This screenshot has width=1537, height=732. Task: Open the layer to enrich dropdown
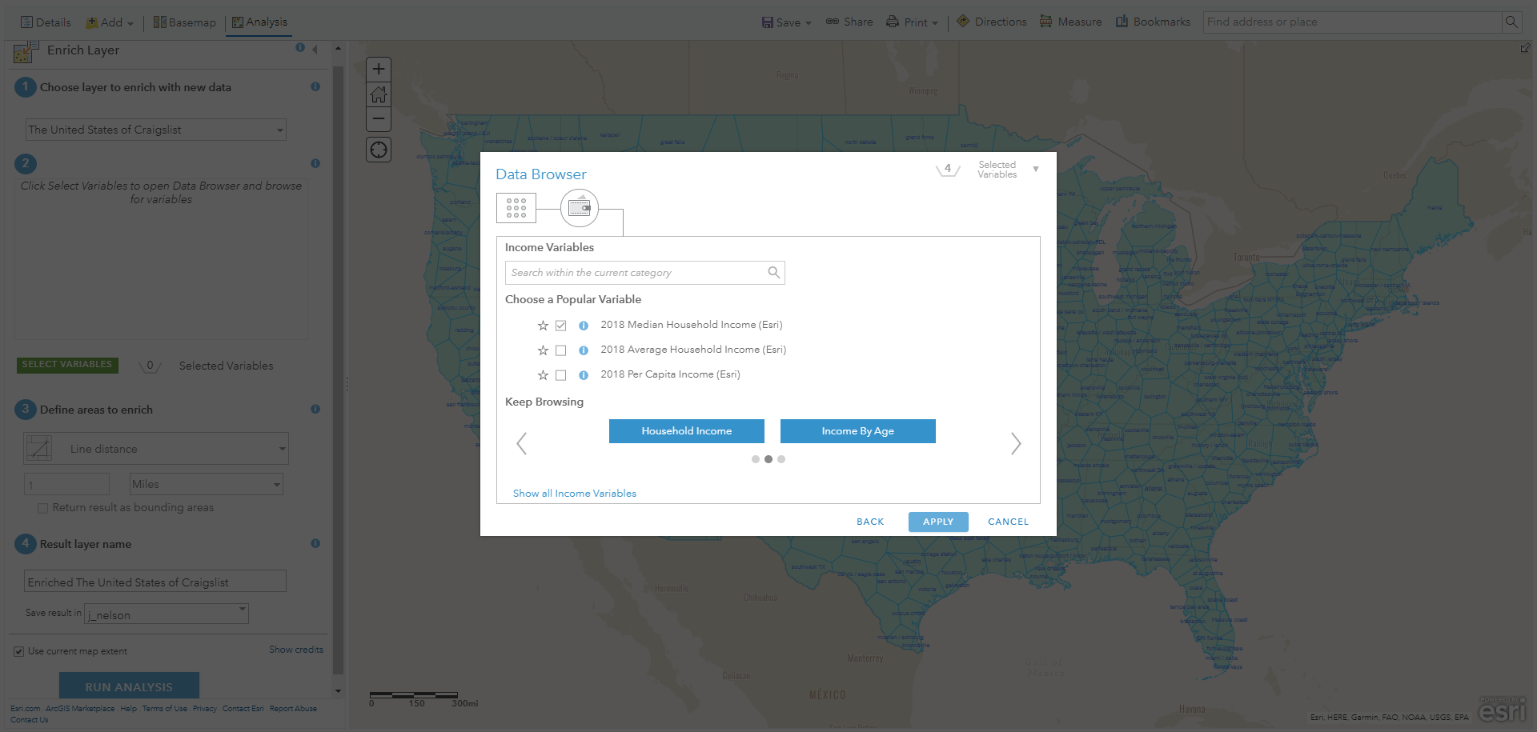(156, 130)
